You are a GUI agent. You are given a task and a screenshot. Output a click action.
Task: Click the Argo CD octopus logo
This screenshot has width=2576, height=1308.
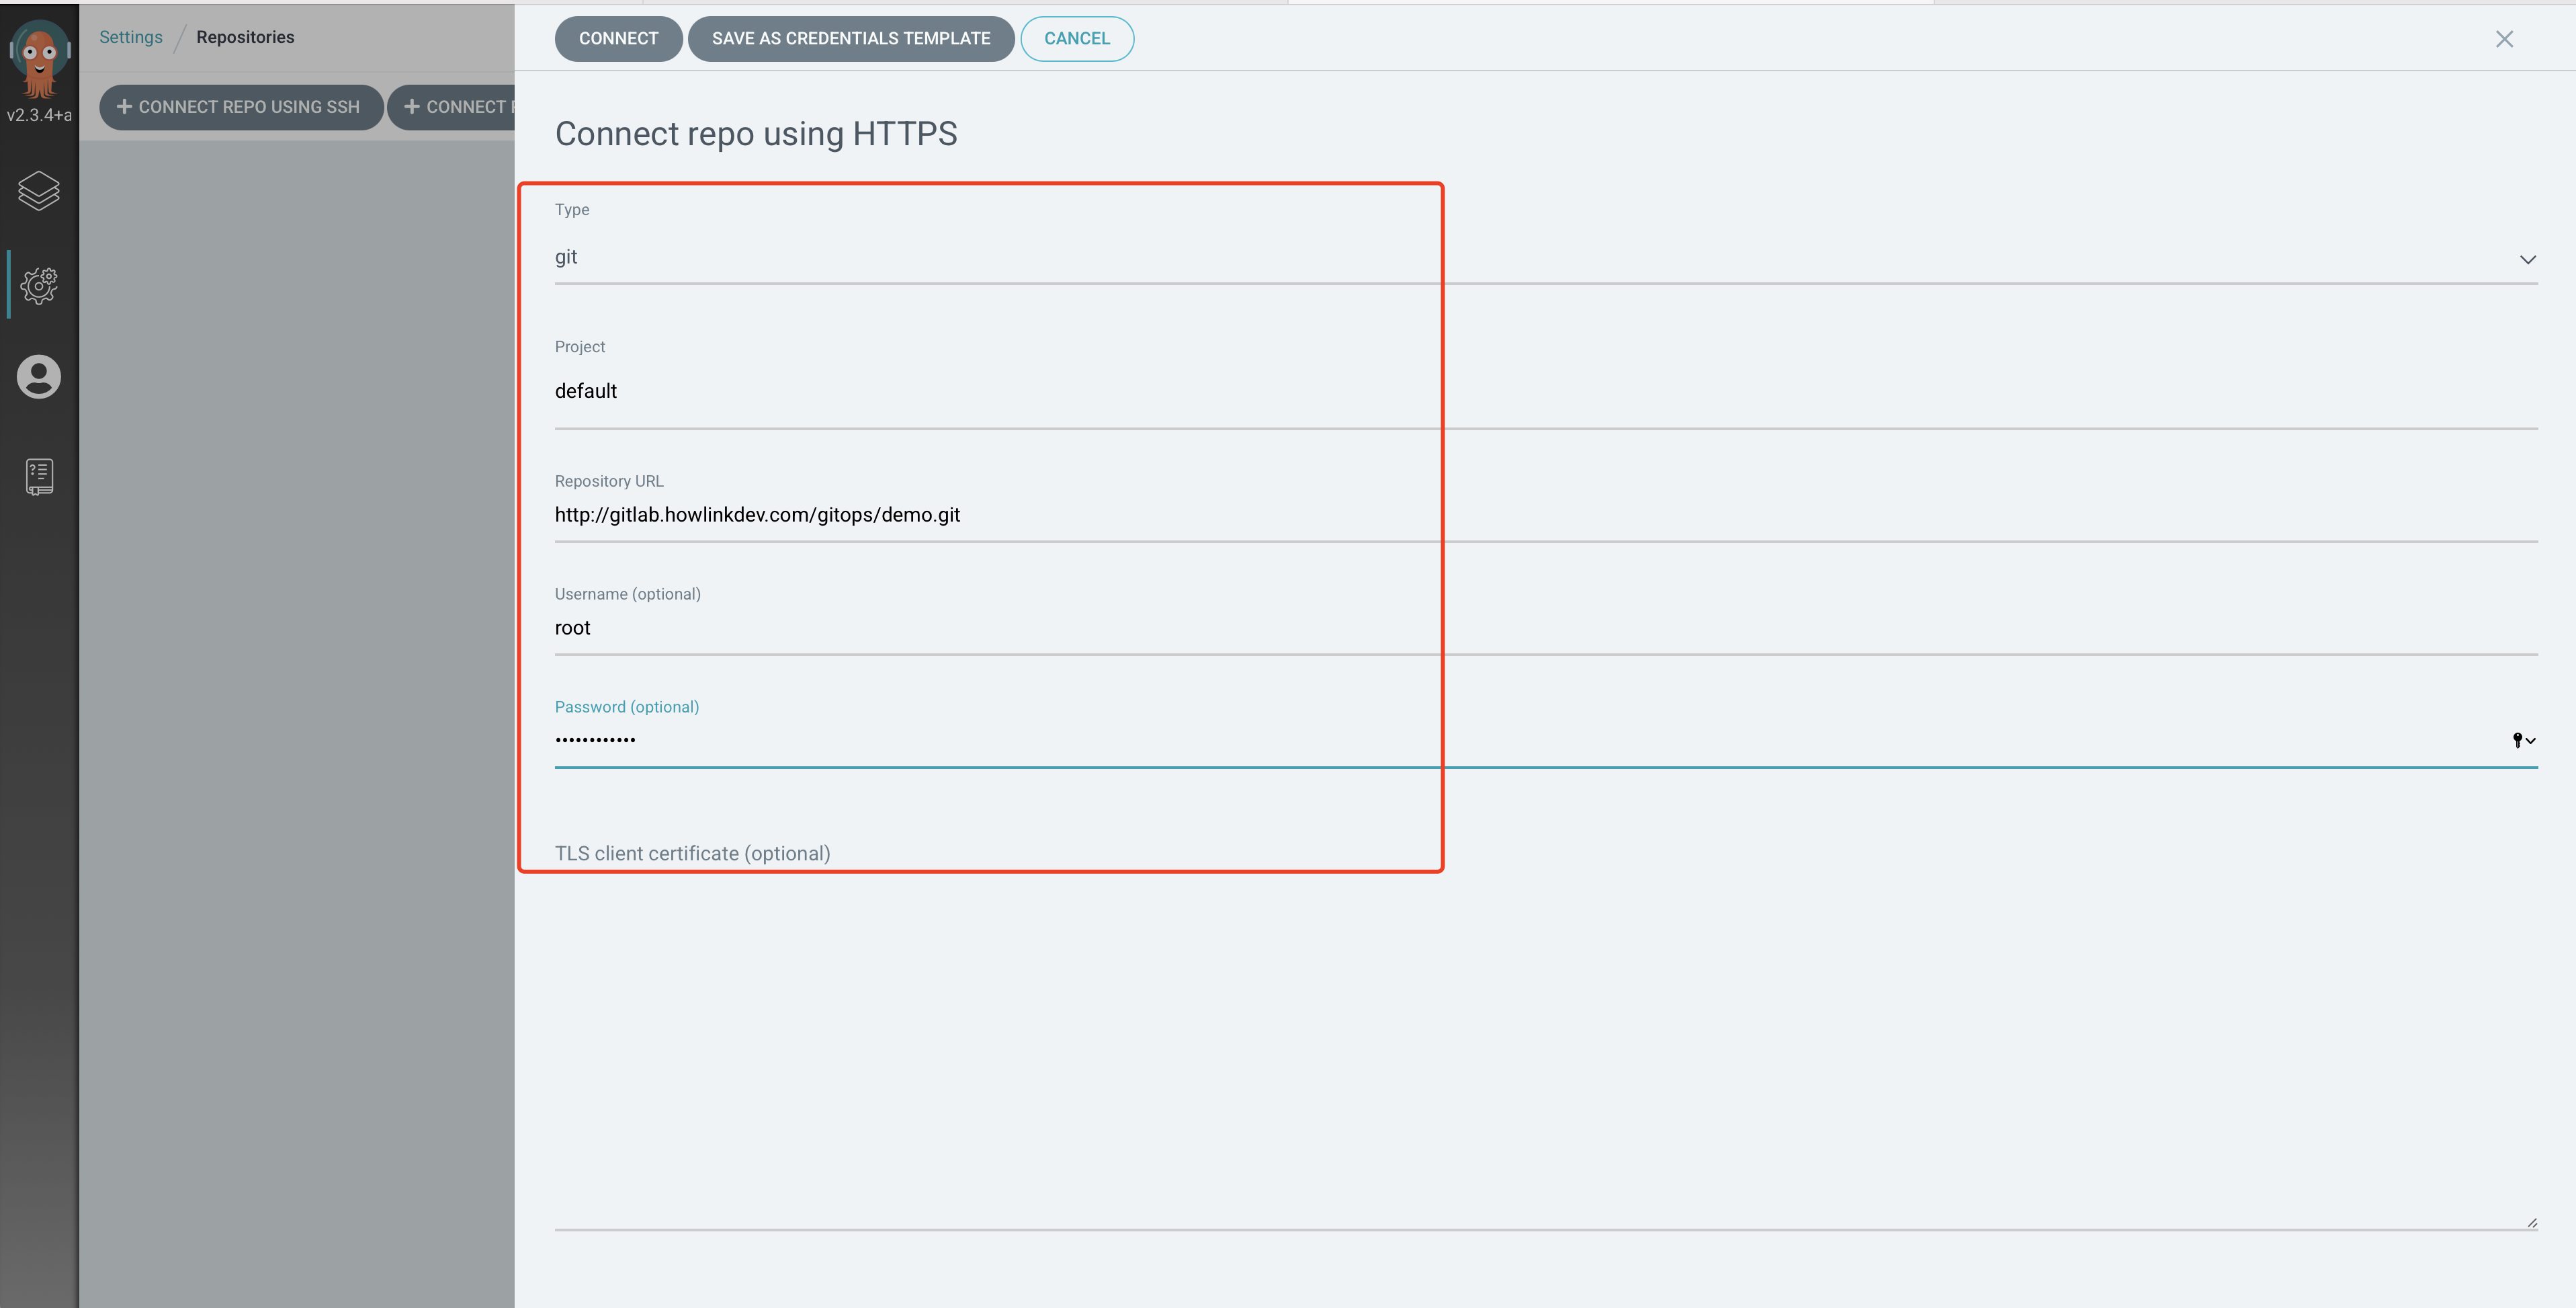(x=39, y=57)
